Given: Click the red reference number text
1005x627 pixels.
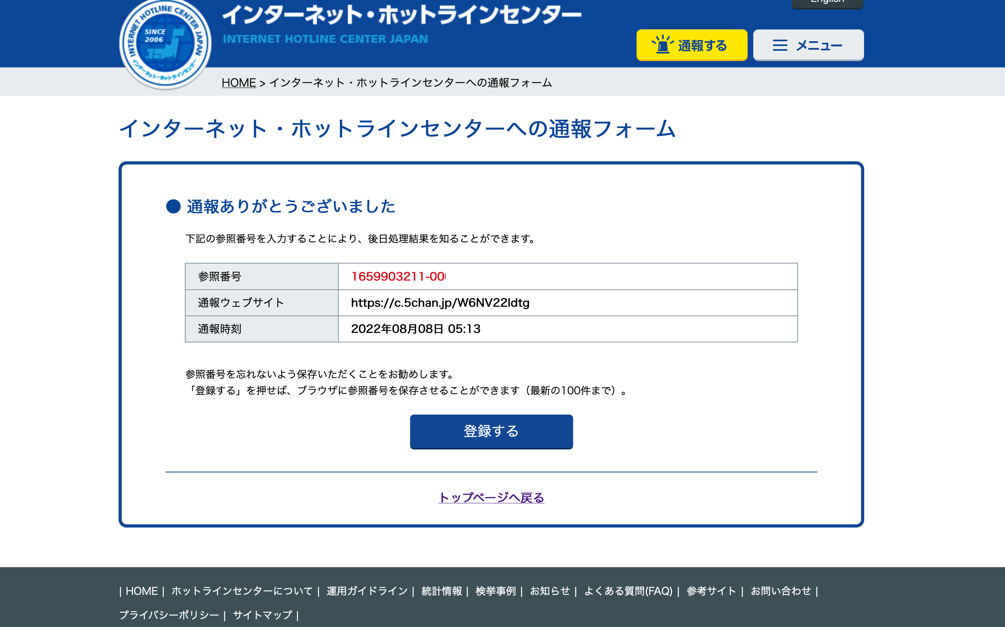Looking at the screenshot, I should point(397,276).
